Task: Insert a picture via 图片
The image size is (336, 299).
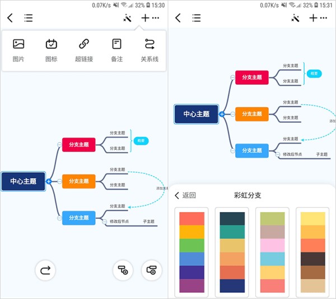Action: 18,50
